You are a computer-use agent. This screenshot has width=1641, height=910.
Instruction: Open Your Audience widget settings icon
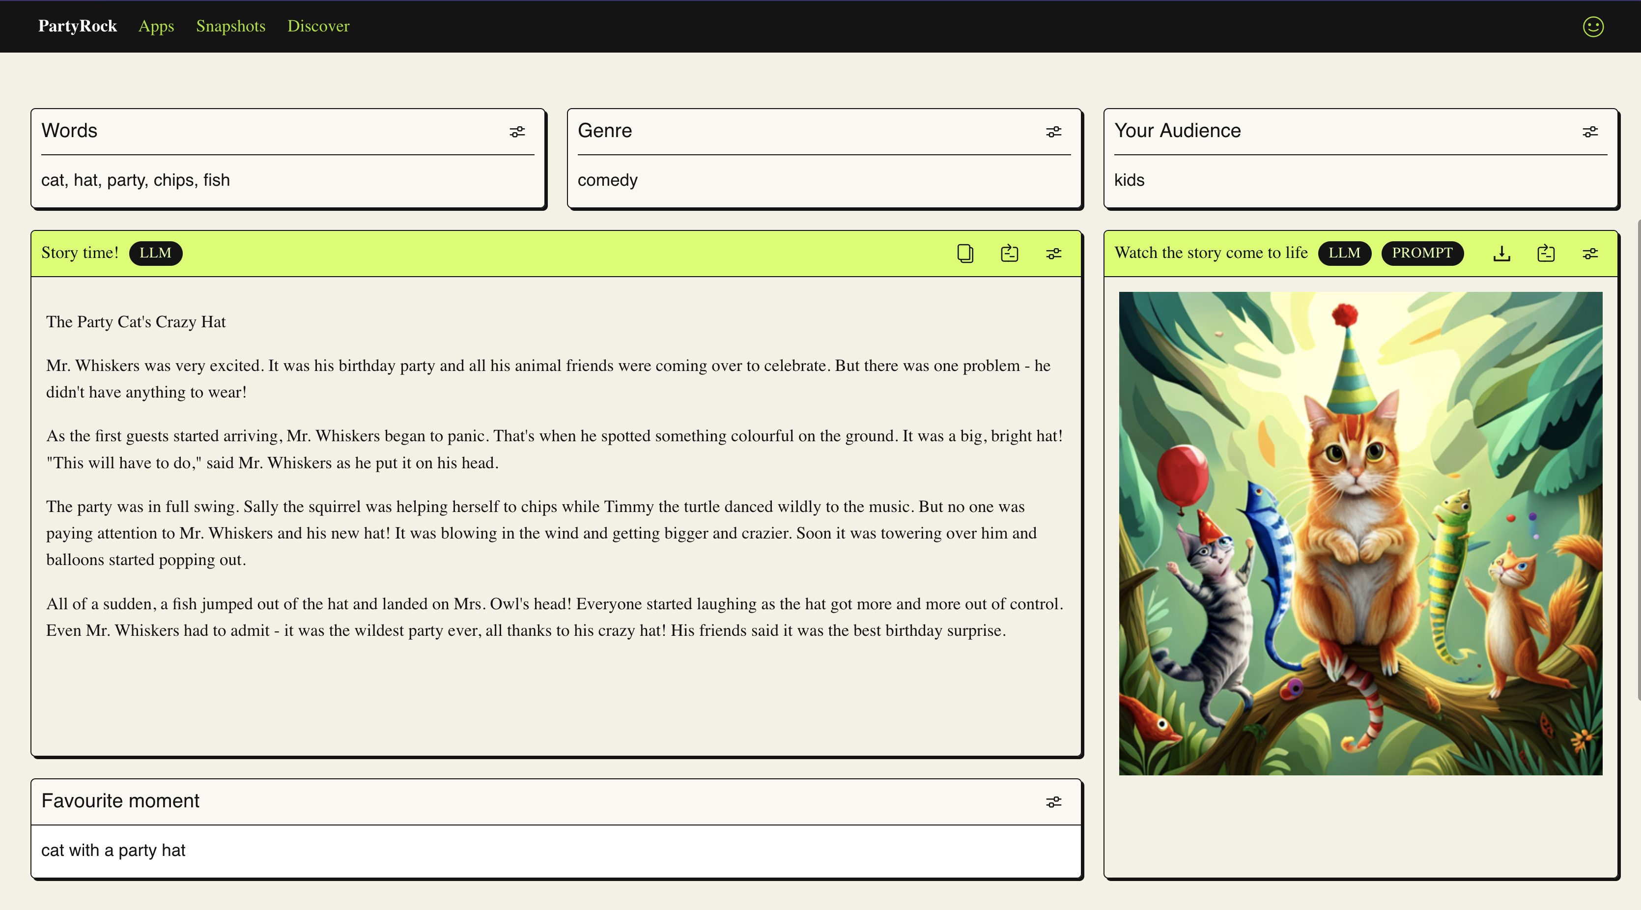(1589, 132)
